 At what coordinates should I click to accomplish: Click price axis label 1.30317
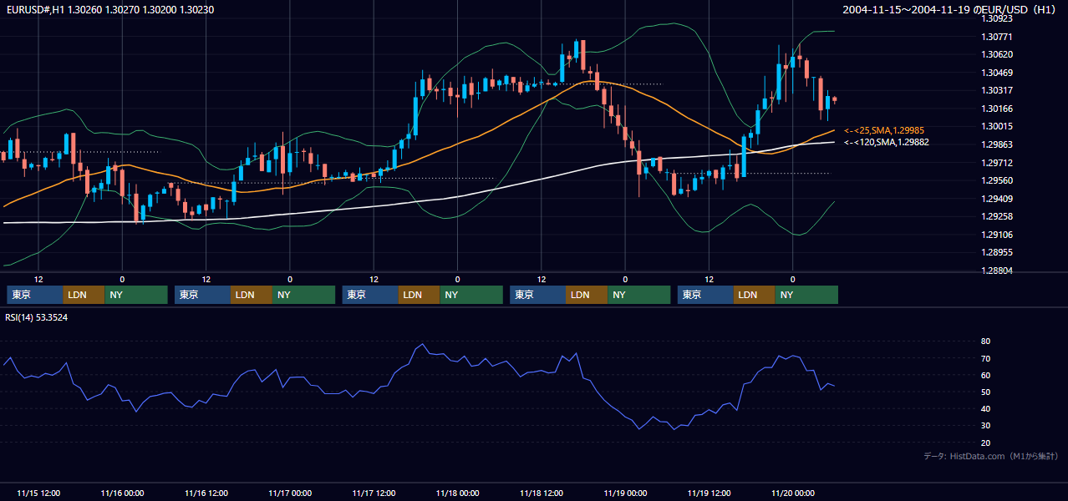pyautogui.click(x=999, y=90)
